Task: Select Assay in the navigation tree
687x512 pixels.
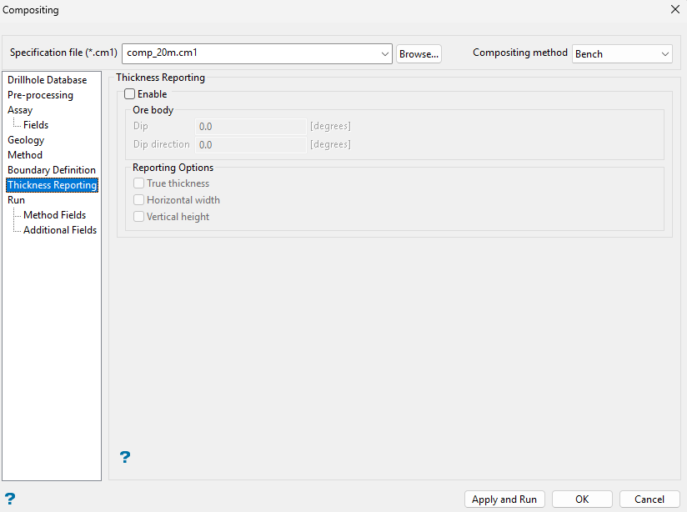Action: (20, 110)
